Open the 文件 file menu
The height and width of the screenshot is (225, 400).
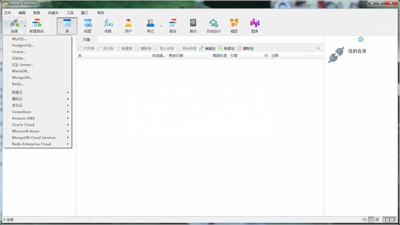[8, 12]
